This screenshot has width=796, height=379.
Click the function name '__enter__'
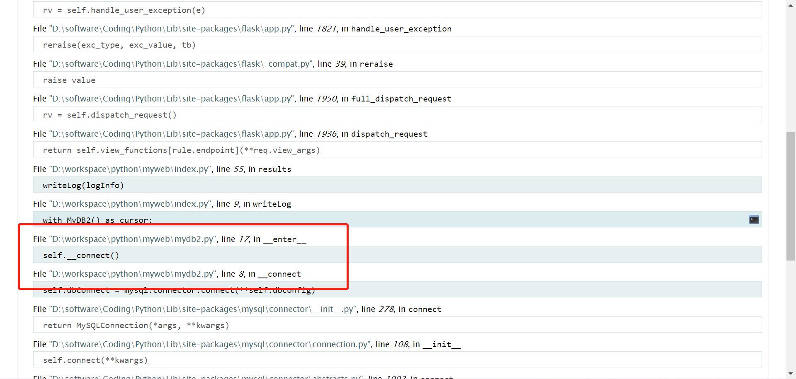284,239
